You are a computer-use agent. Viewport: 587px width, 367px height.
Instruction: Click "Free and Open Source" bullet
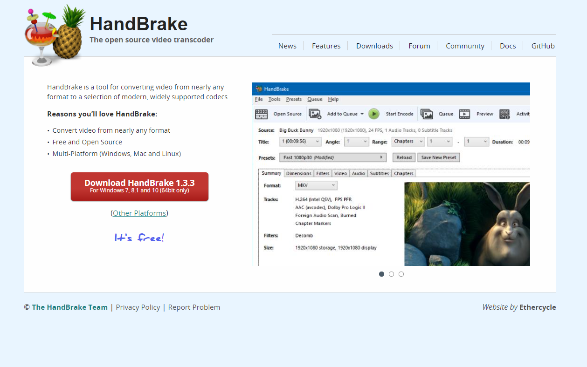[87, 142]
